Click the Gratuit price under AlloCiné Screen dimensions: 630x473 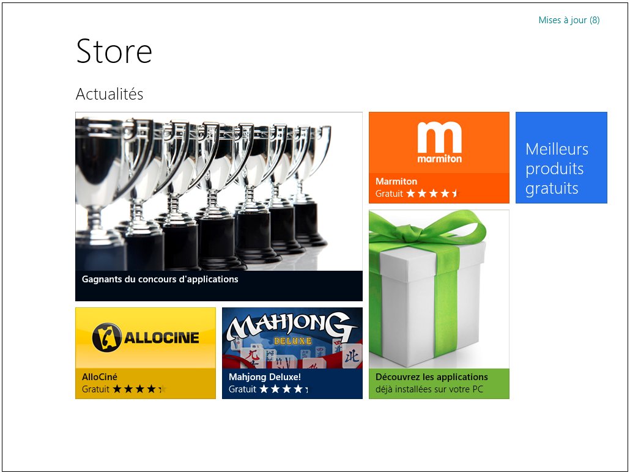(95, 389)
